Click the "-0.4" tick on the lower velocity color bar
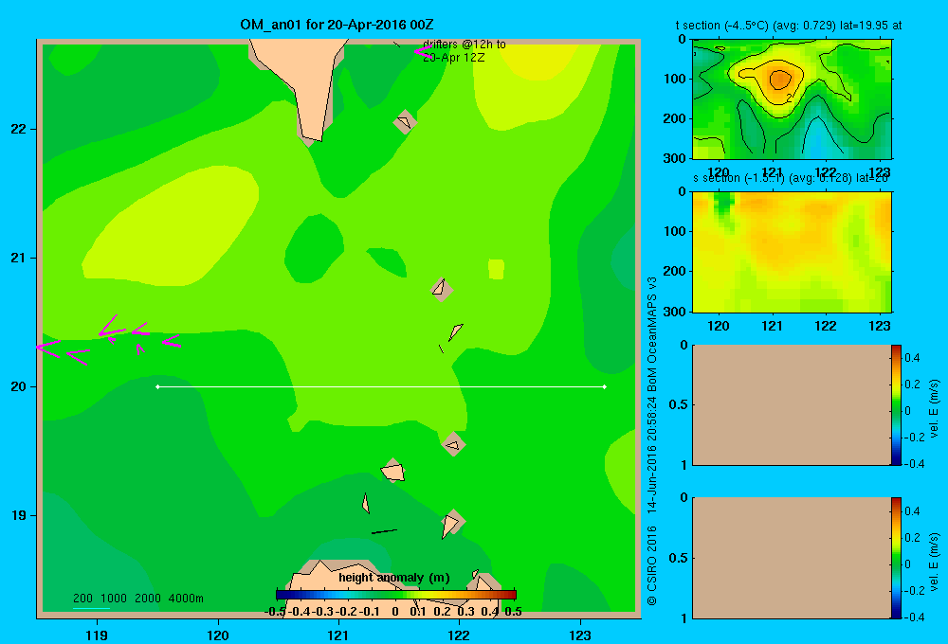The height and width of the screenshot is (644, 948). (x=915, y=617)
